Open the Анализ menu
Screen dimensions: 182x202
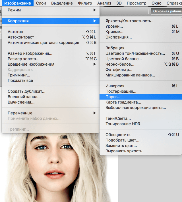point(104,3)
